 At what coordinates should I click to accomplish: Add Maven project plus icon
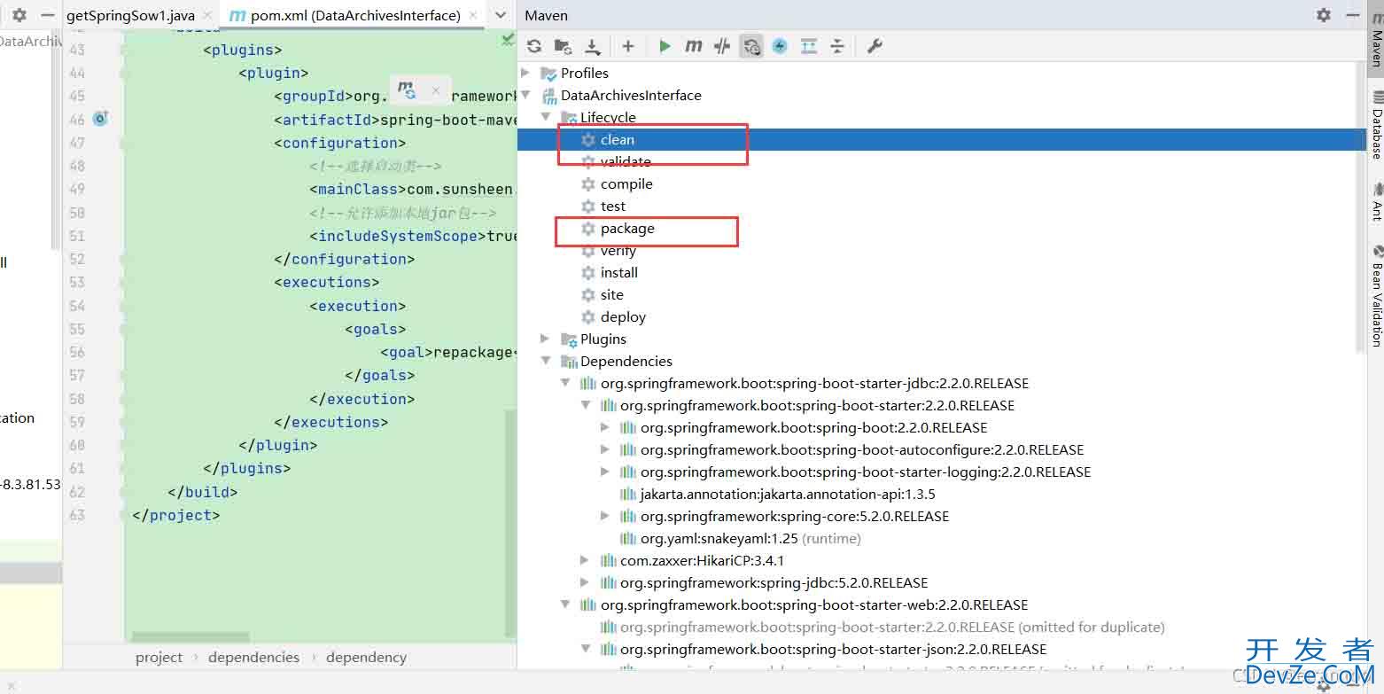[x=628, y=46]
